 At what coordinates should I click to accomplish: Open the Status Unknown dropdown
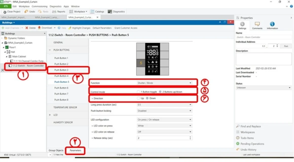pos(264,88)
